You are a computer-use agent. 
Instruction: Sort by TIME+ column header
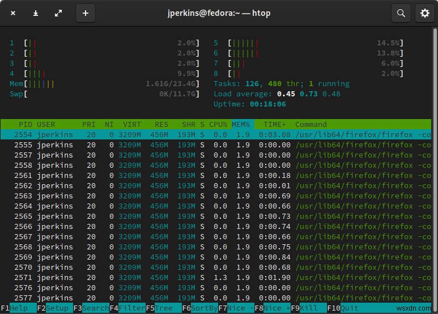275,125
